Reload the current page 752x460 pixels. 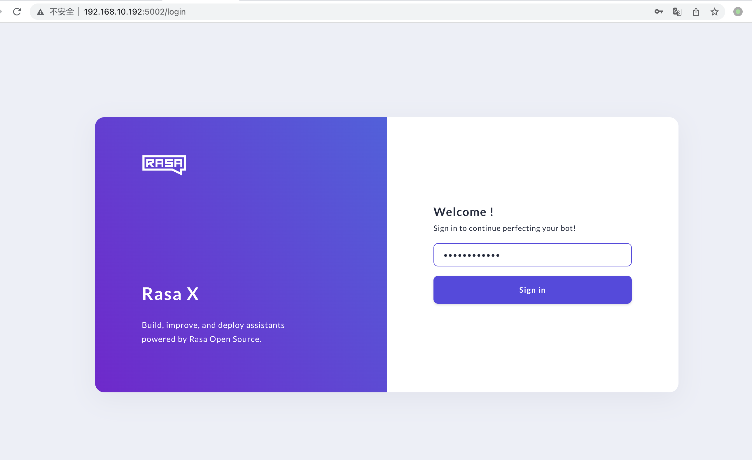point(18,12)
